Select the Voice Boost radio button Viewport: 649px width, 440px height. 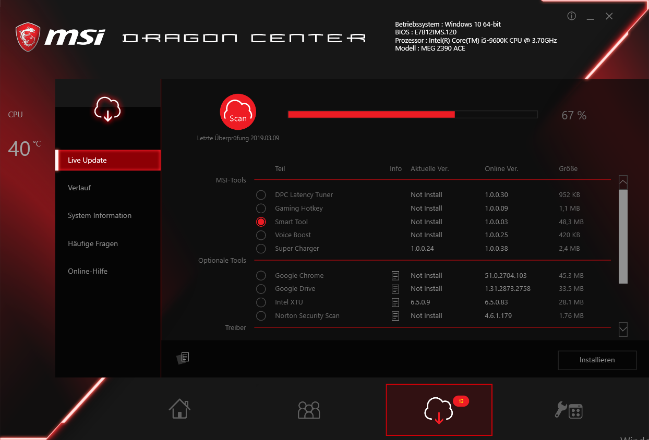click(261, 235)
